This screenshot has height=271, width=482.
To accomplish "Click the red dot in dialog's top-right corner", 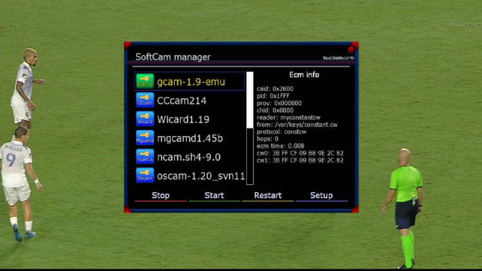I will [351, 49].
